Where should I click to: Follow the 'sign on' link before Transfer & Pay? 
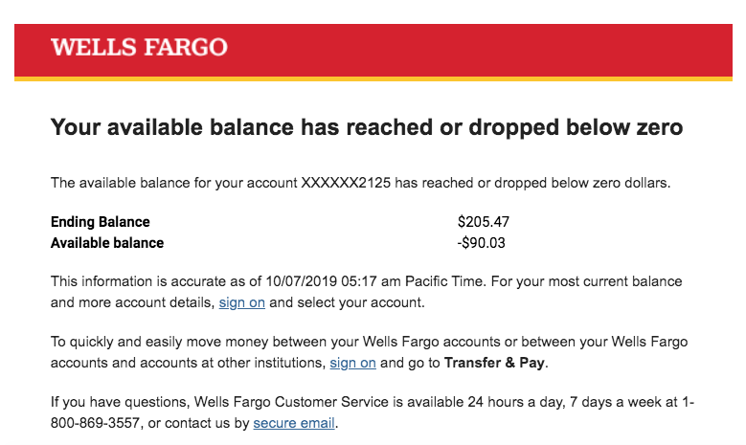click(x=352, y=363)
